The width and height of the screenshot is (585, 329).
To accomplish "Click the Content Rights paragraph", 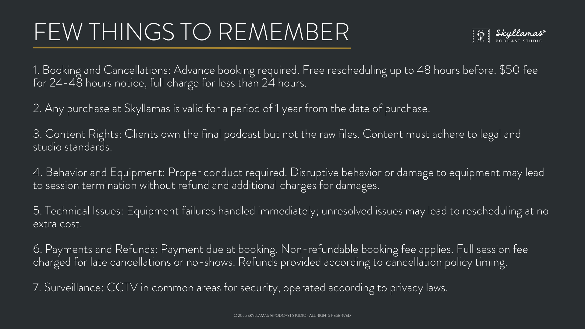I will [277, 140].
